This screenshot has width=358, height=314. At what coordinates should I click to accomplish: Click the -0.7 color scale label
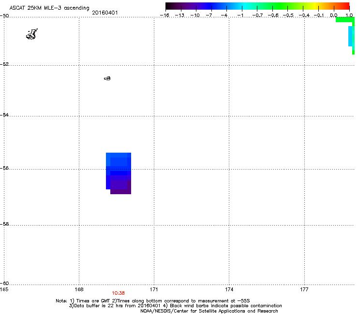pos(257,15)
